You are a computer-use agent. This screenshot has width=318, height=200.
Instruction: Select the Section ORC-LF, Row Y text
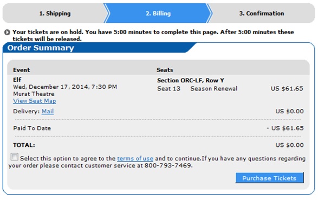pyautogui.click(x=191, y=80)
